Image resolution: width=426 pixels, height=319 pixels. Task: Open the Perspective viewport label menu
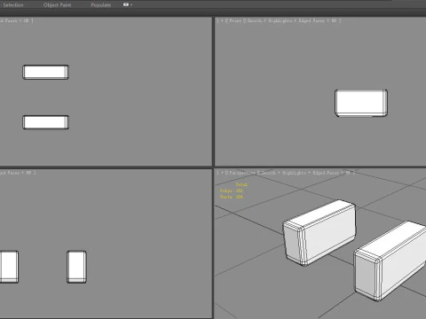[x=241, y=173]
